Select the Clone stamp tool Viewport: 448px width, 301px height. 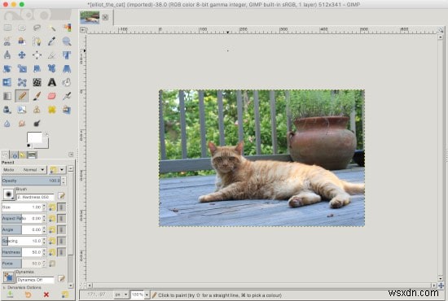pyautogui.click(x=37, y=110)
